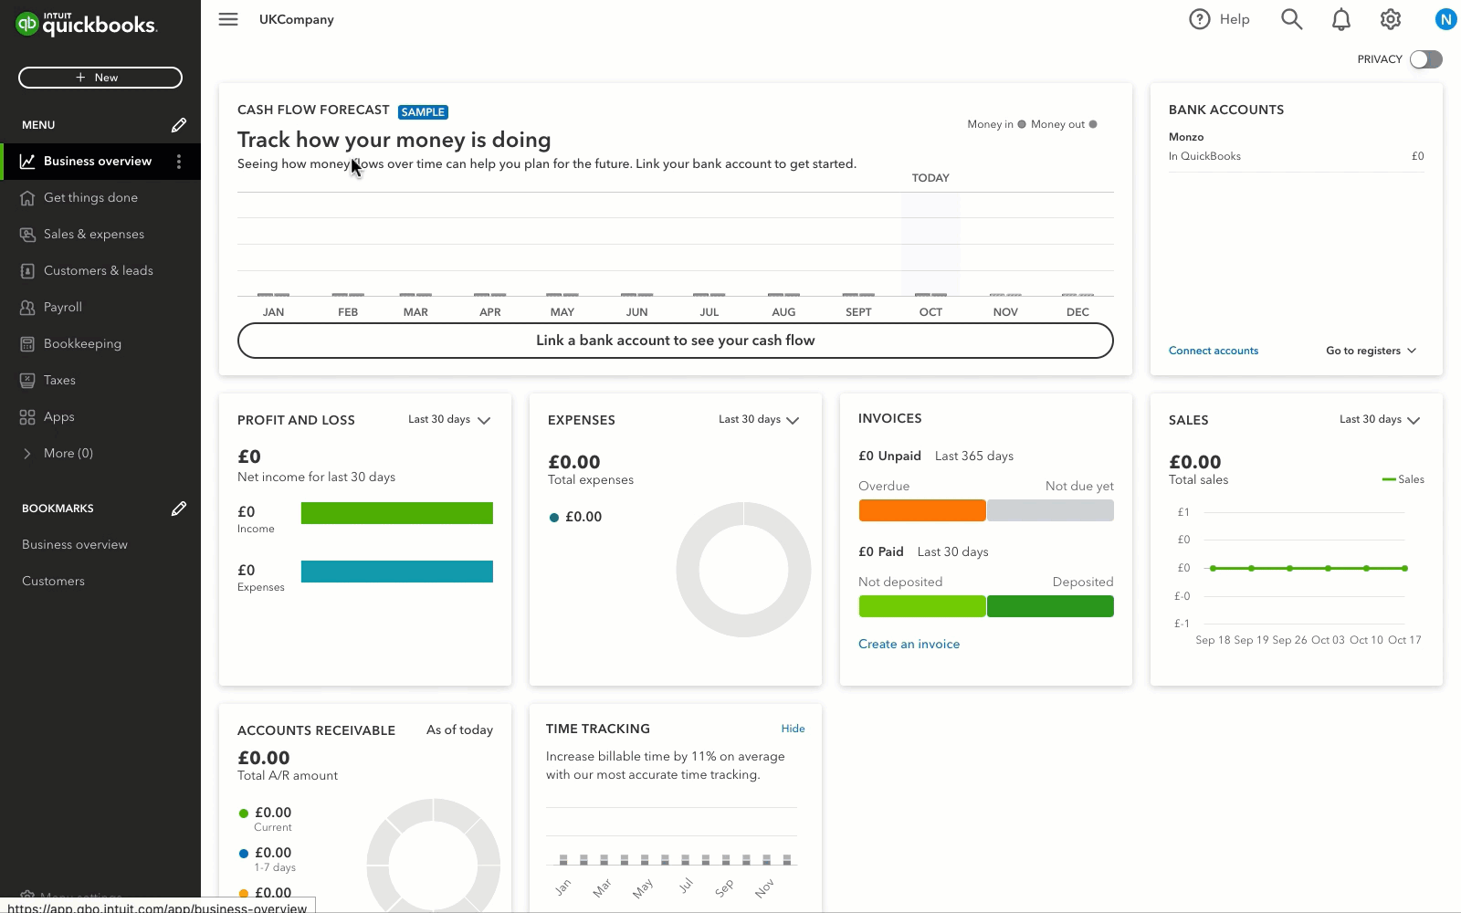The width and height of the screenshot is (1461, 913).
Task: Open Get things done menu item
Action: [100, 198]
